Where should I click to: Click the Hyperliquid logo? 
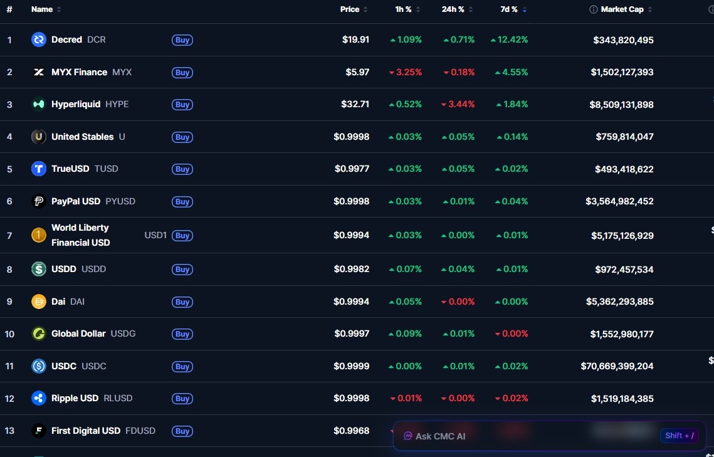(x=38, y=104)
